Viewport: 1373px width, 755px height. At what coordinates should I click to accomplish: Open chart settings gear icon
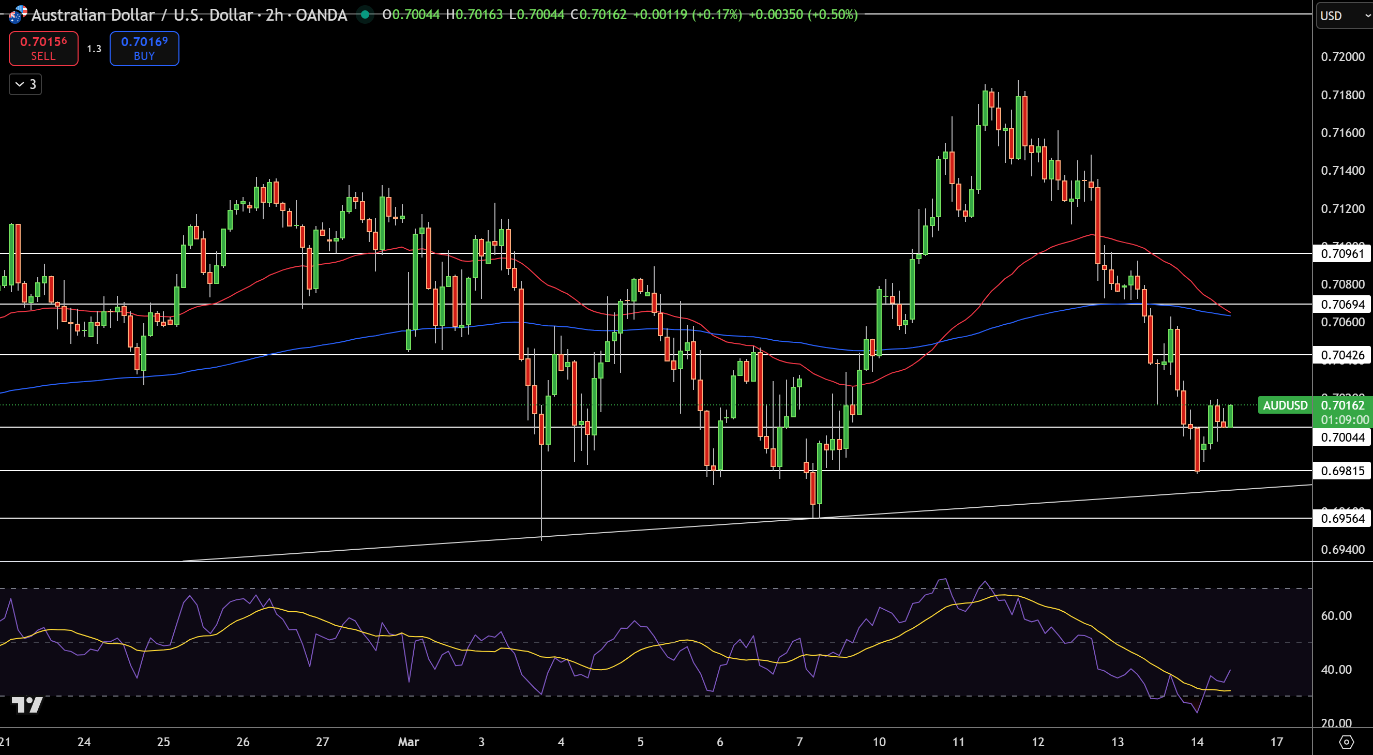(1346, 742)
